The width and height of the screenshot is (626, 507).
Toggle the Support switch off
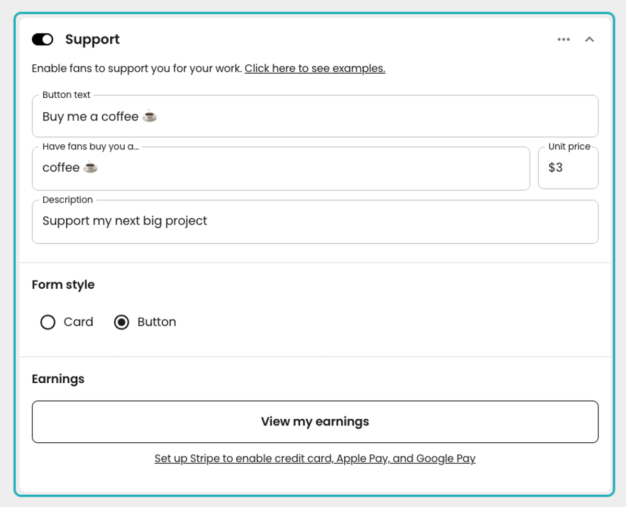[x=43, y=40]
